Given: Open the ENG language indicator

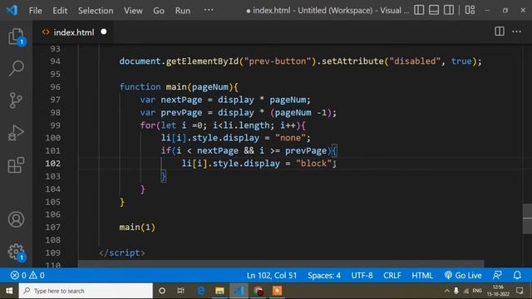Looking at the screenshot, I should (477, 291).
